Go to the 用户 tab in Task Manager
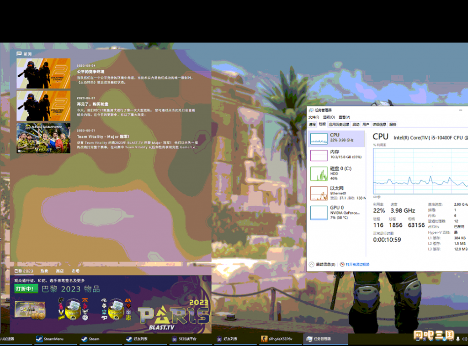 click(366, 124)
